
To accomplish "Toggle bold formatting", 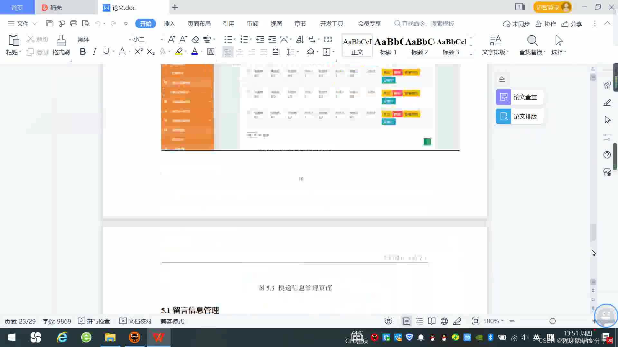I will [x=83, y=52].
